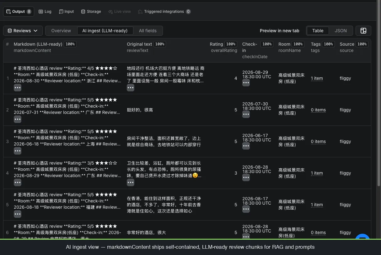Click the Room column header

click(284, 44)
